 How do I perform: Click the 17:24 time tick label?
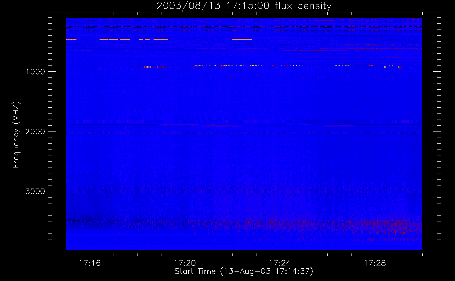point(280,263)
